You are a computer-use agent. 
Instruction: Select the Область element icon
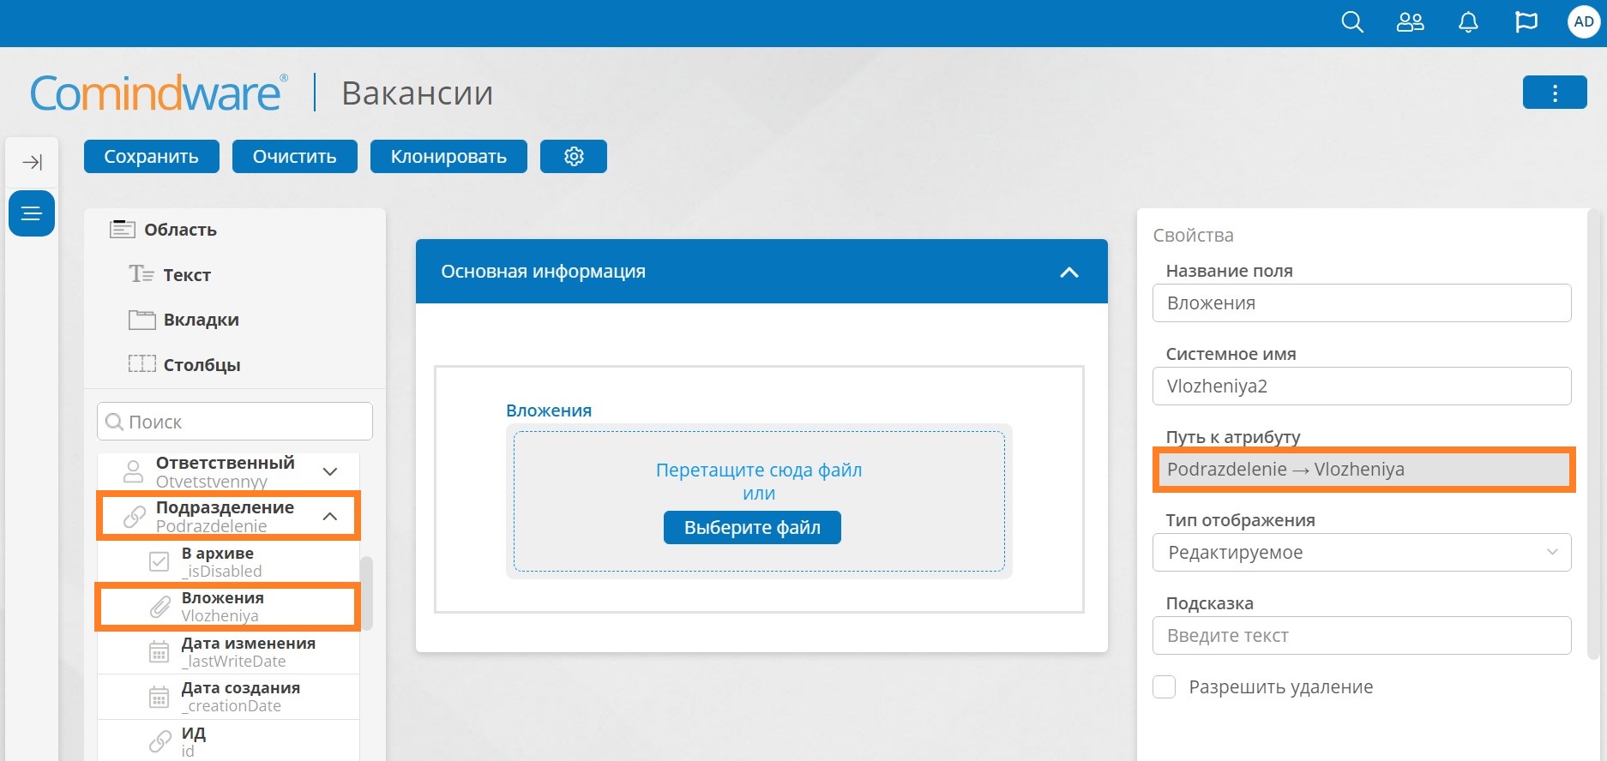(123, 229)
